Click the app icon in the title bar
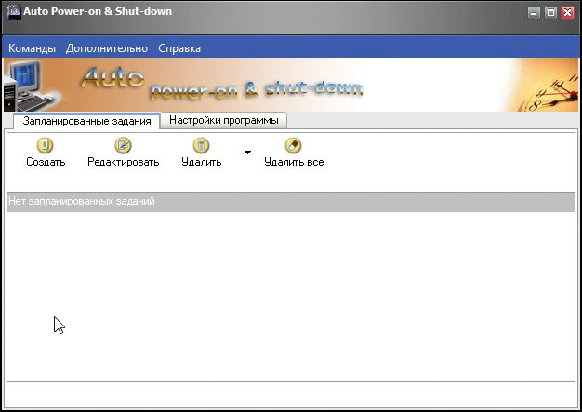This screenshot has width=582, height=412. point(14,12)
